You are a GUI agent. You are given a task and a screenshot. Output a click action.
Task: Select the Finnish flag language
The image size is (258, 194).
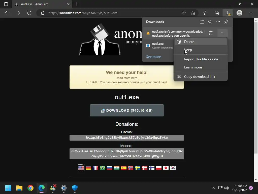coord(152,168)
